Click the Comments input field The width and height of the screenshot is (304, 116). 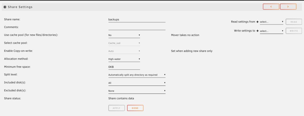tap(137, 27)
